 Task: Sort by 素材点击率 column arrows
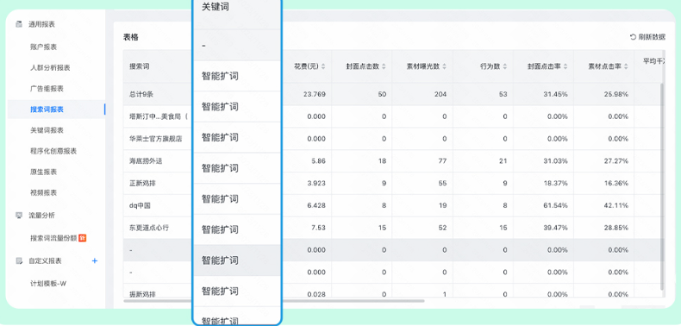point(626,66)
